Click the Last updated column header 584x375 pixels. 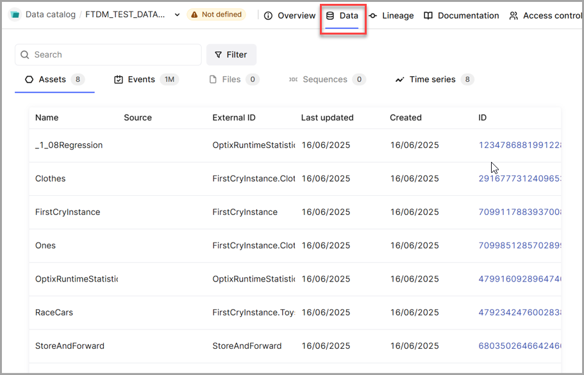(328, 118)
